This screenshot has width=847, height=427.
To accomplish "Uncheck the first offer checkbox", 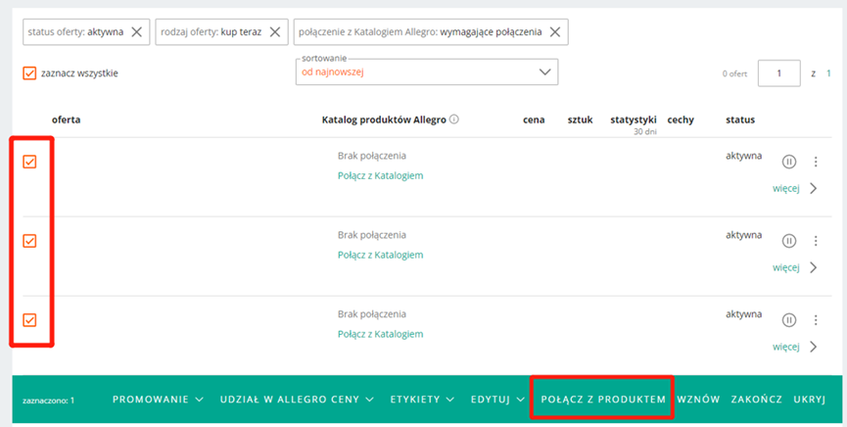I will 29,162.
